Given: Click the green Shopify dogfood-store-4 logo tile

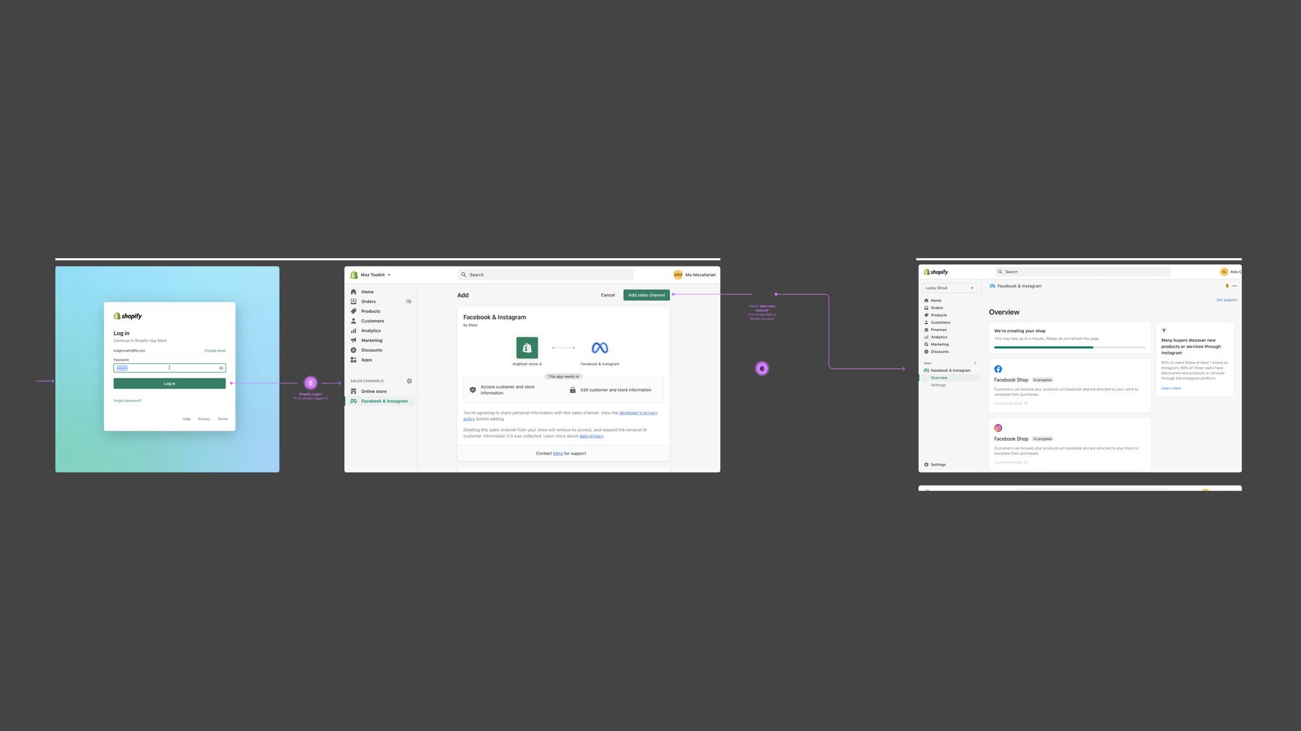Looking at the screenshot, I should [527, 348].
